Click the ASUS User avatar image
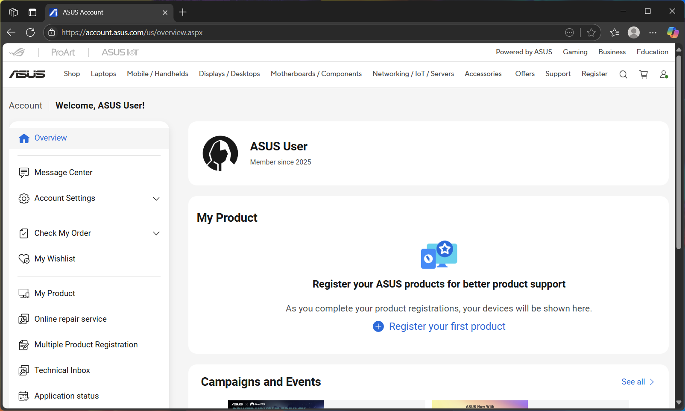The image size is (685, 411). [x=220, y=153]
